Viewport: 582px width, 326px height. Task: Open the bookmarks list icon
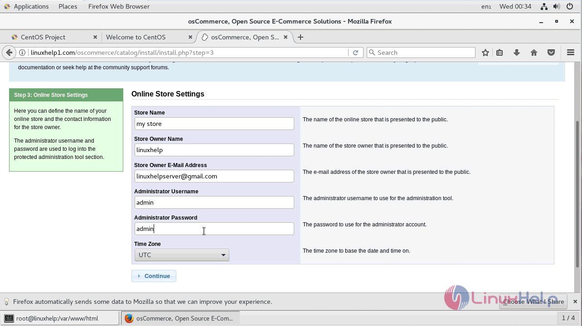(x=500, y=53)
